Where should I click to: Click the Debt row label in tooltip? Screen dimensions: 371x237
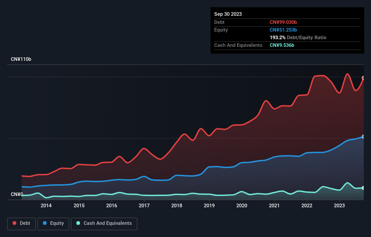219,22
